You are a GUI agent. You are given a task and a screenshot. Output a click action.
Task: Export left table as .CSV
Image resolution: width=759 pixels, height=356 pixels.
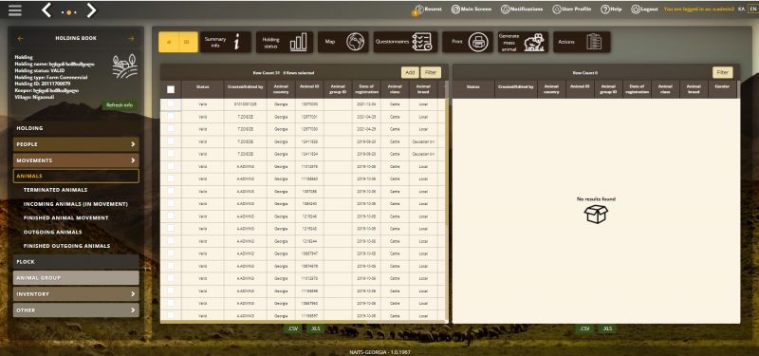click(292, 328)
